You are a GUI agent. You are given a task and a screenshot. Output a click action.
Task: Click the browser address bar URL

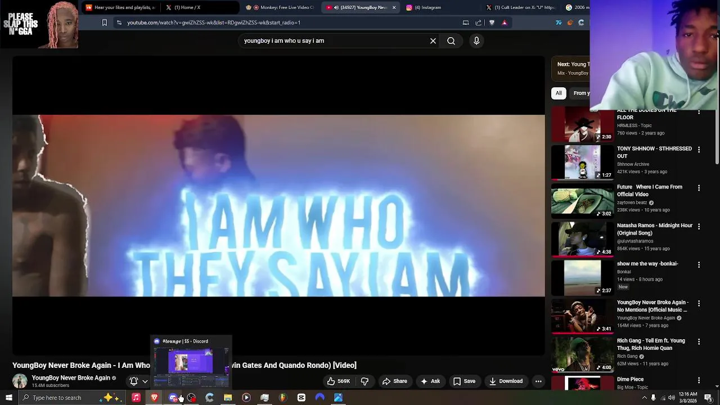214,22
